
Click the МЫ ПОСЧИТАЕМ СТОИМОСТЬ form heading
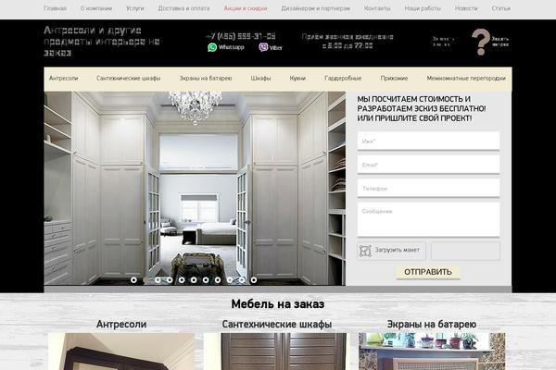422,109
